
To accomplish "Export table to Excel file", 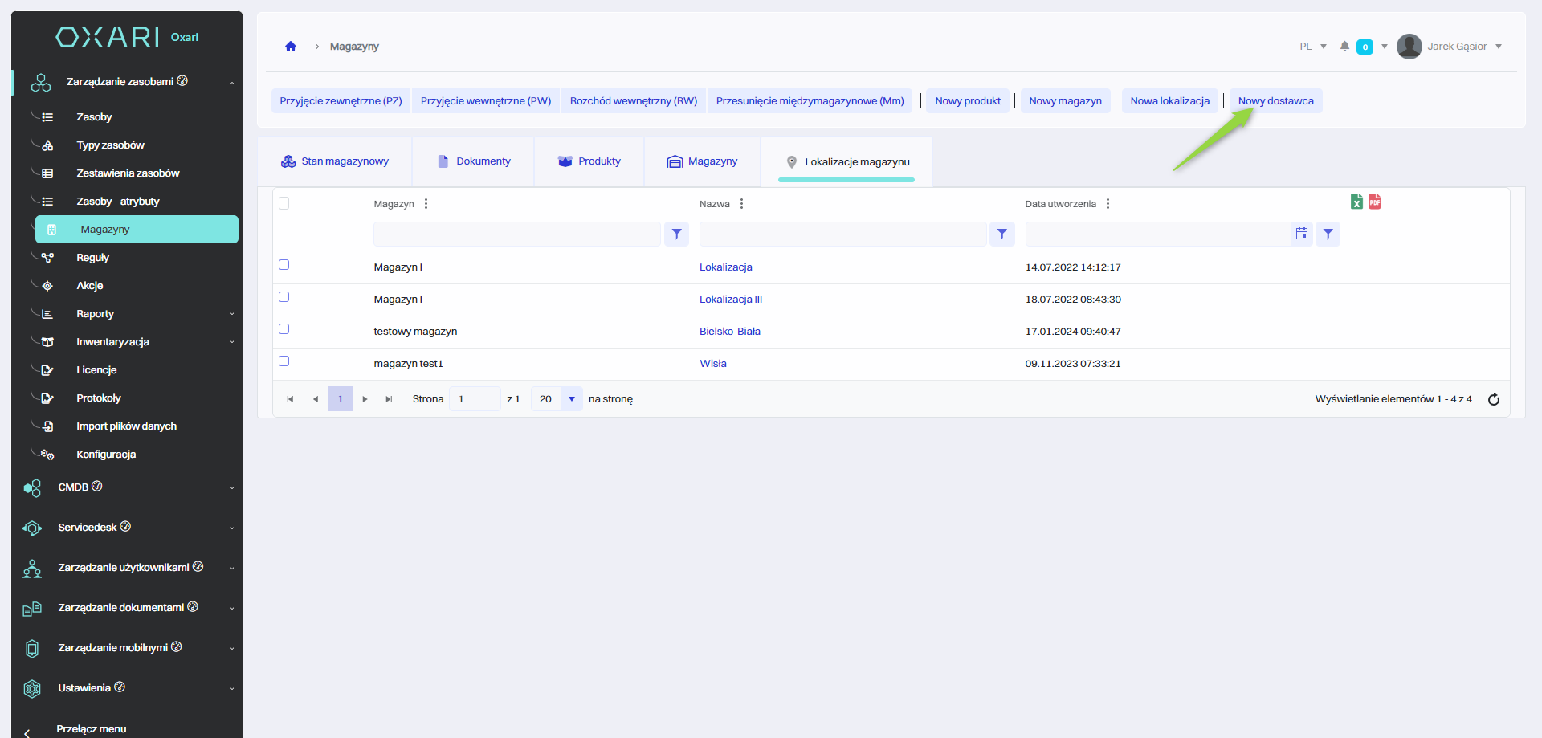I will coord(1356,202).
